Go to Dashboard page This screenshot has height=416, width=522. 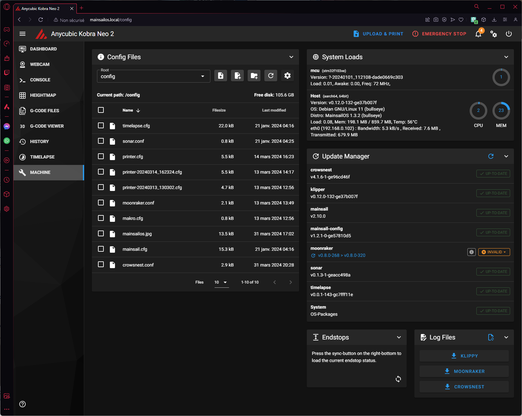click(49, 49)
